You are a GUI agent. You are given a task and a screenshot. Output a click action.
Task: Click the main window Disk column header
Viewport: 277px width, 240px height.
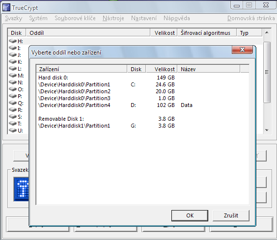pyautogui.click(x=17, y=33)
